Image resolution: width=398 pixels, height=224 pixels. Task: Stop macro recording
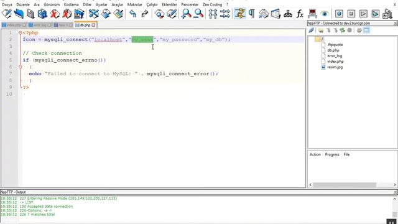click(x=351, y=14)
